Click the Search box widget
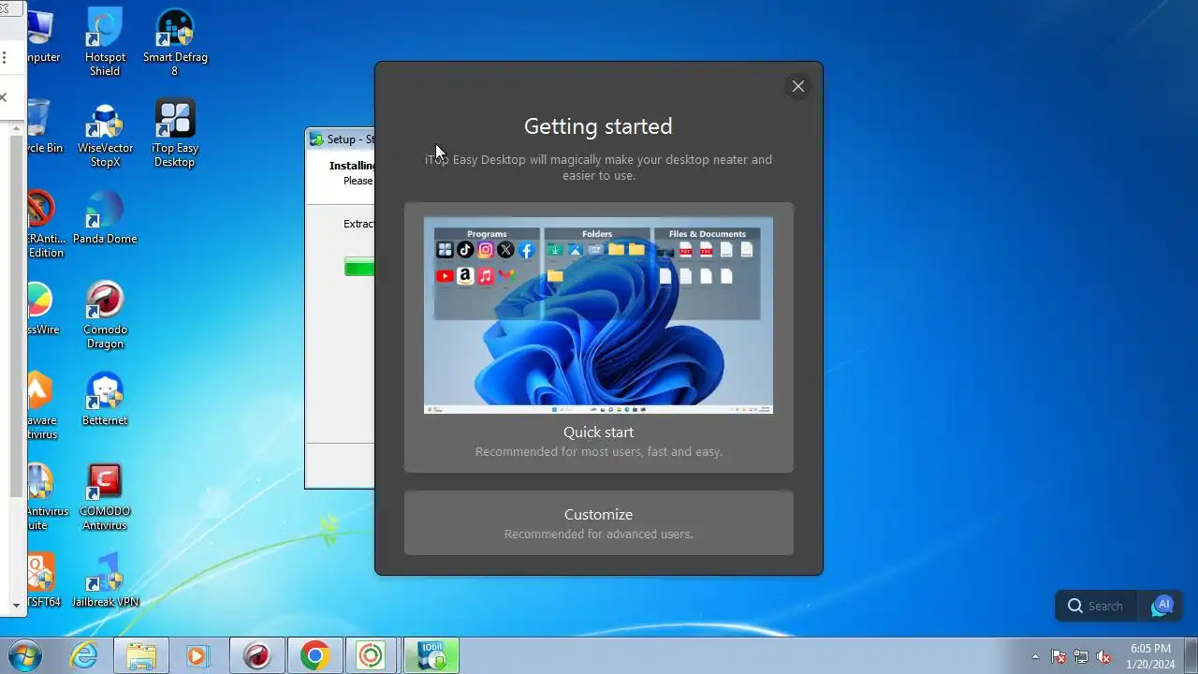 point(1095,606)
